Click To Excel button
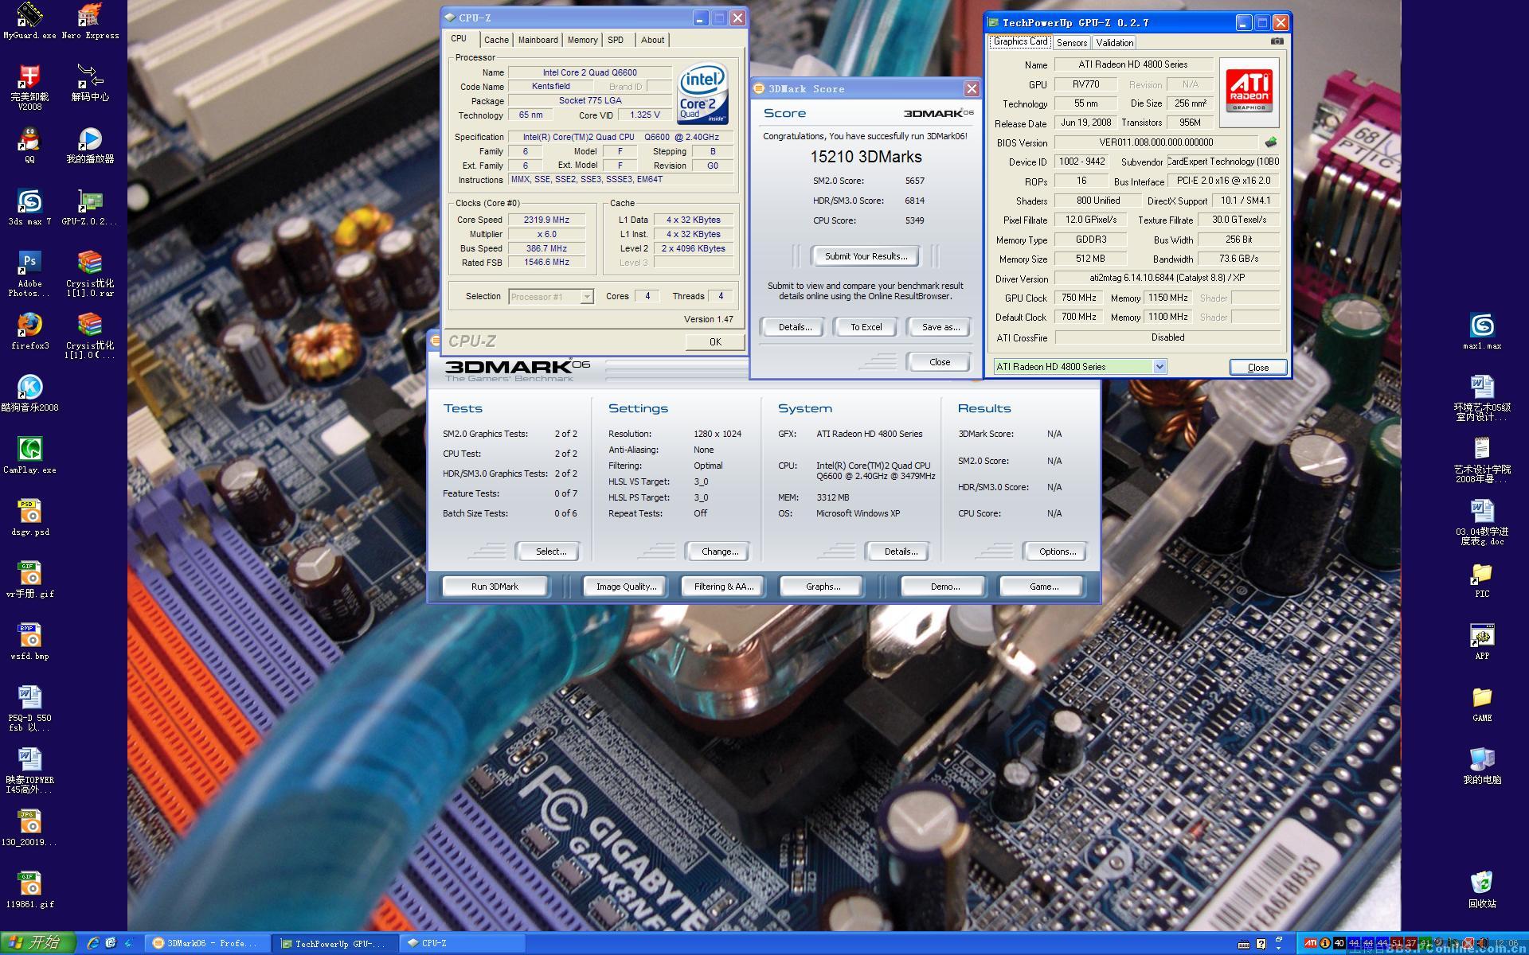The width and height of the screenshot is (1529, 955). pyautogui.click(x=866, y=327)
